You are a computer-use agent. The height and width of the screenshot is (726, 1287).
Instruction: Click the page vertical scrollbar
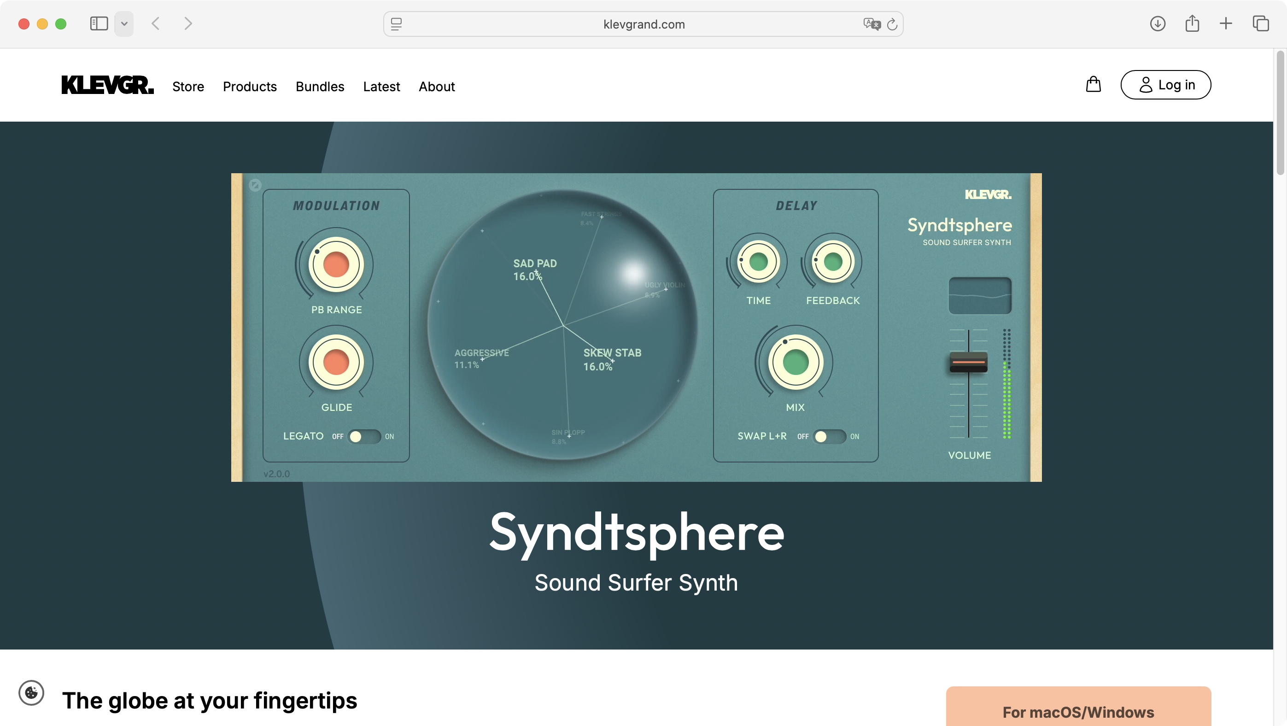1280,112
